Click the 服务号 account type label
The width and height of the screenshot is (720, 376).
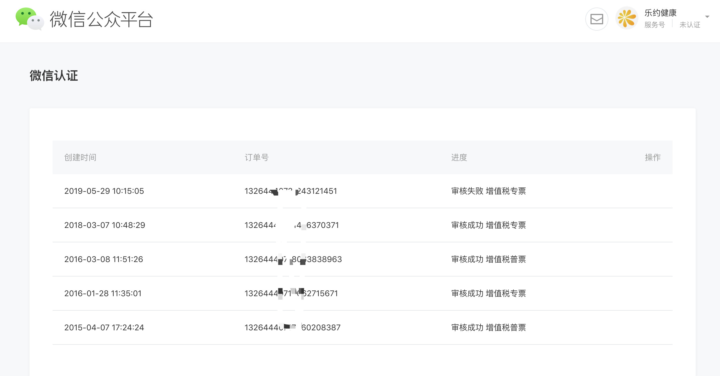654,25
